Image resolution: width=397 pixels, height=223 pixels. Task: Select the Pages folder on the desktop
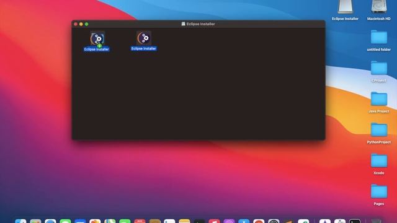coord(379,191)
